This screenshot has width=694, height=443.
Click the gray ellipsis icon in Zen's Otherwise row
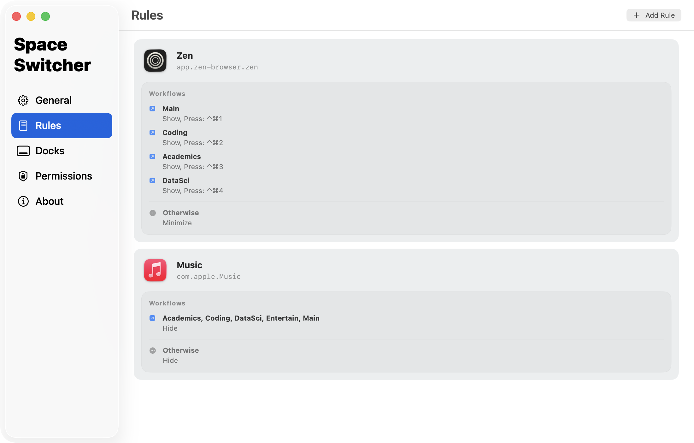(153, 213)
